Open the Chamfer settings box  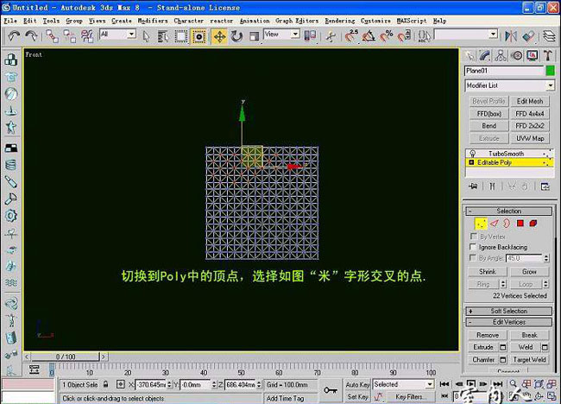502,360
